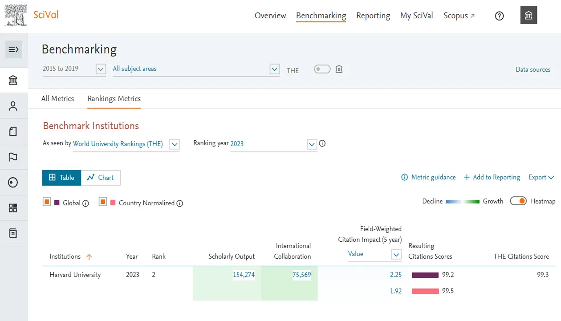Open the Researchers section from the sidebar
The height and width of the screenshot is (321, 561).
14,106
